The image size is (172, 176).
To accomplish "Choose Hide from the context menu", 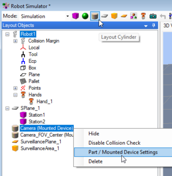I will (94, 133).
